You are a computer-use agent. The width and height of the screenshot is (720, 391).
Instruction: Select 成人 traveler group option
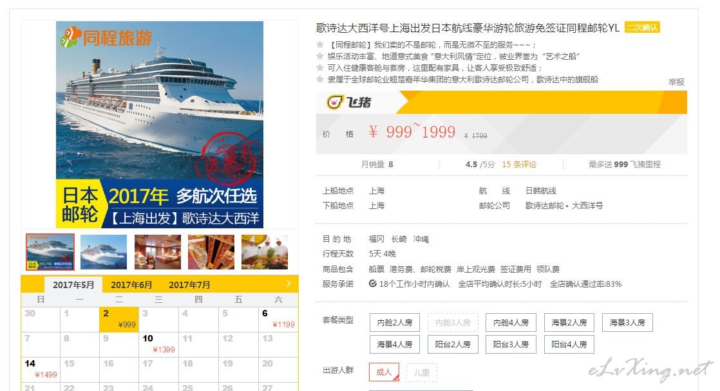coord(384,372)
